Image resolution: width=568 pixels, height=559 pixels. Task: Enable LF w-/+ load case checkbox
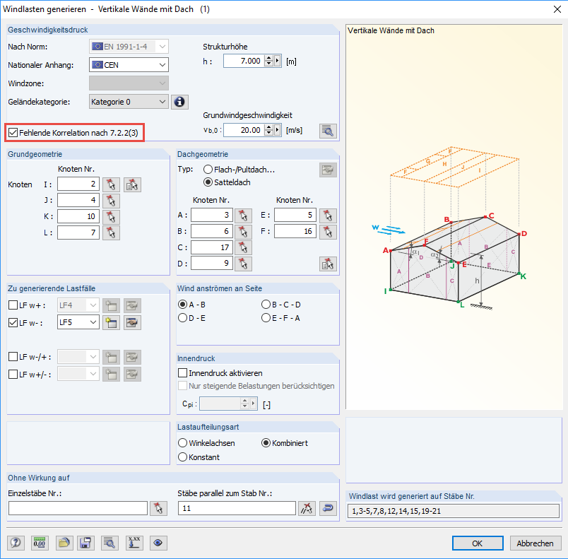13,357
